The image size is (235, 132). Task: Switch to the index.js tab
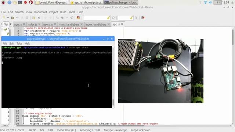[32, 25]
